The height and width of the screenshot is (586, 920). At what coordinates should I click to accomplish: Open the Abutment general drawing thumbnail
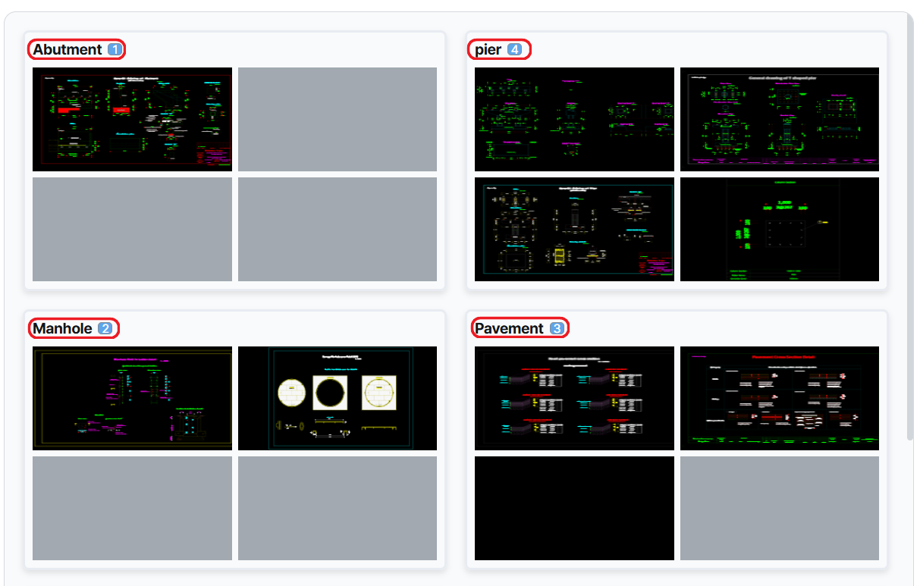[x=132, y=119]
